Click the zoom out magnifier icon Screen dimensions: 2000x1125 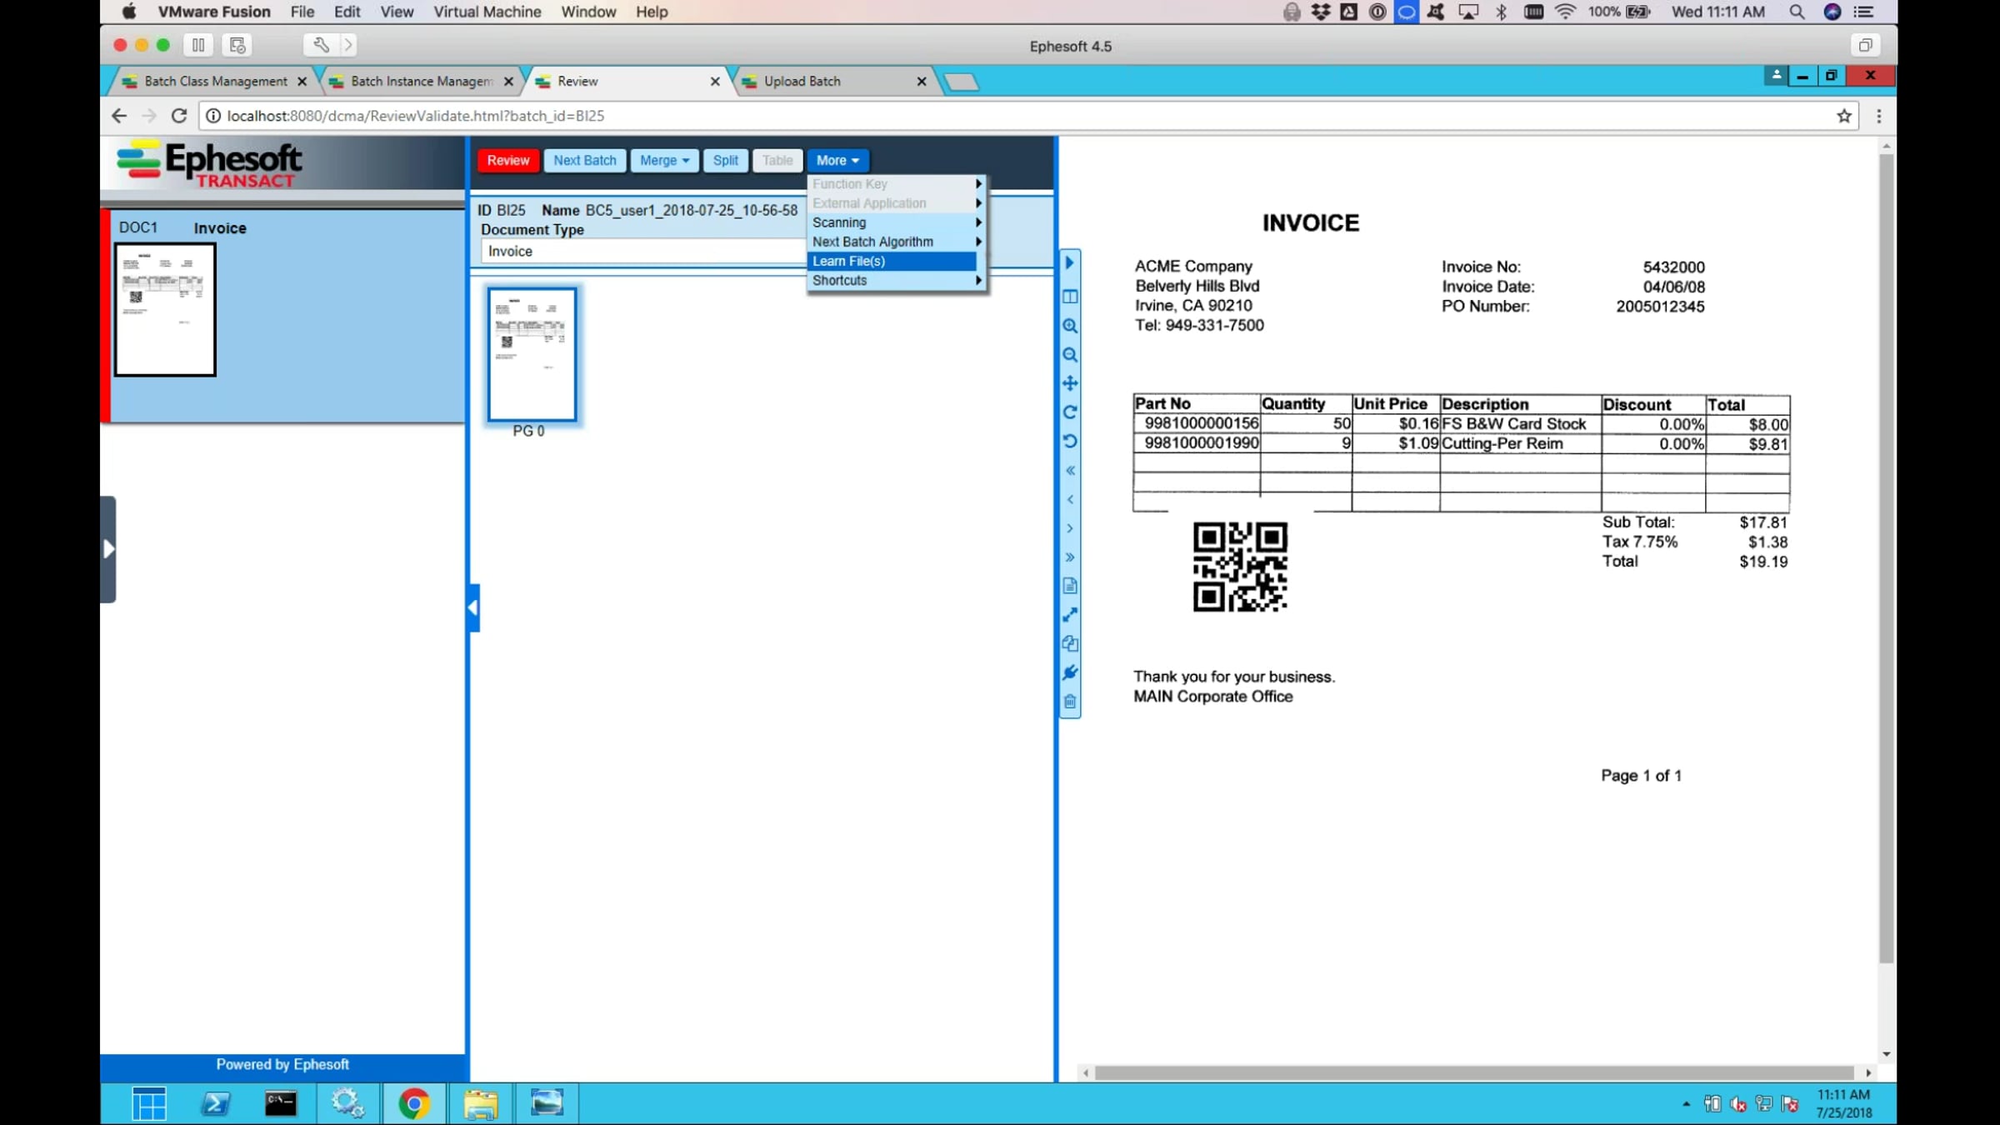(1070, 355)
